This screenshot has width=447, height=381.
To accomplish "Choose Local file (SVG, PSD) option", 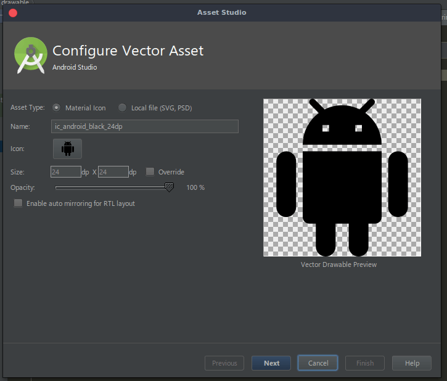I will [x=123, y=108].
